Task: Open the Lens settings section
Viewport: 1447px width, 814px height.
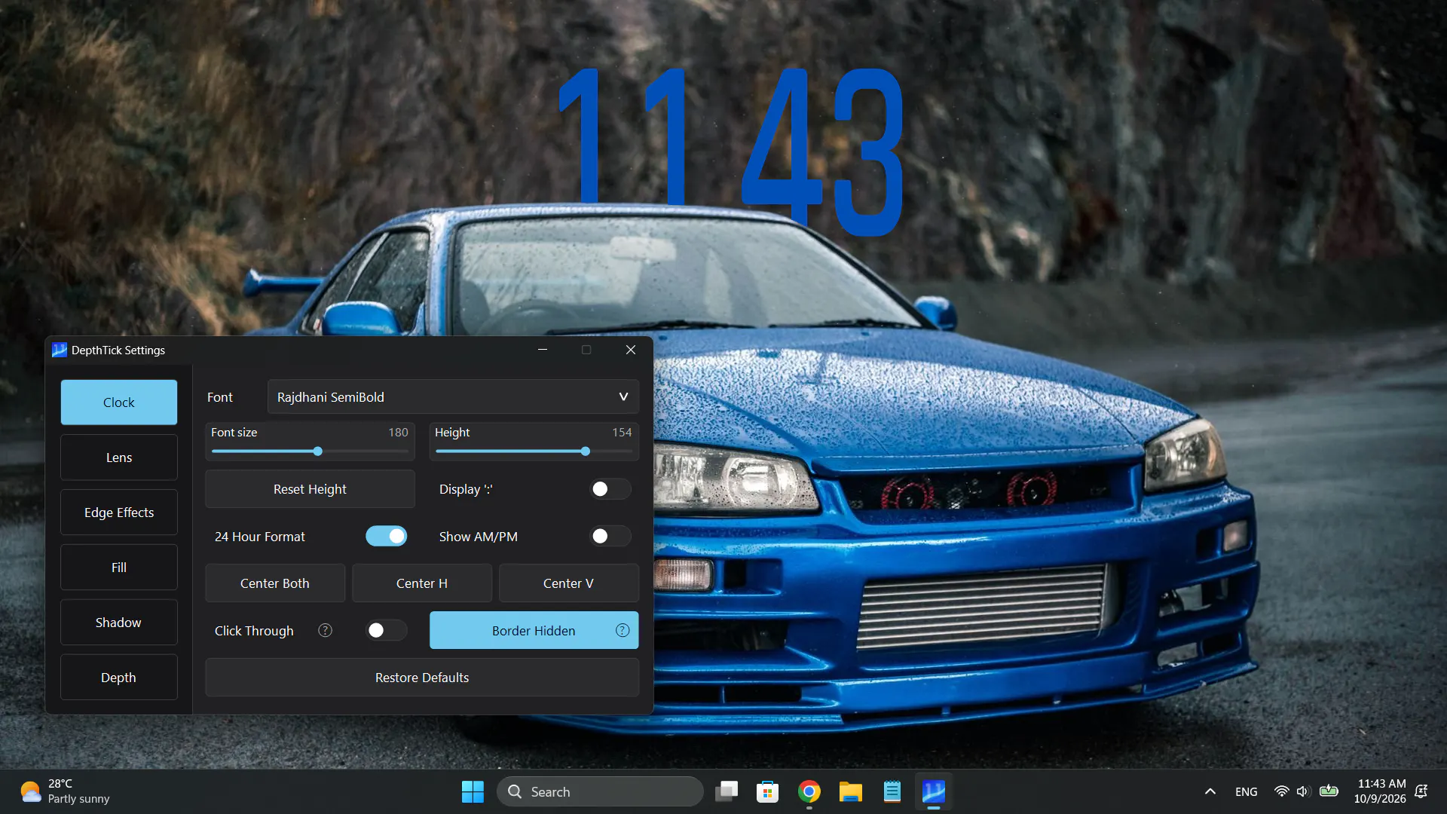Action: coord(119,457)
